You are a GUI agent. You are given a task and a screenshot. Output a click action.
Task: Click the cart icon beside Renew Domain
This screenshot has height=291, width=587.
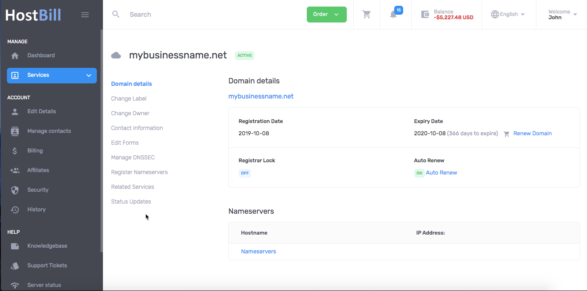507,134
